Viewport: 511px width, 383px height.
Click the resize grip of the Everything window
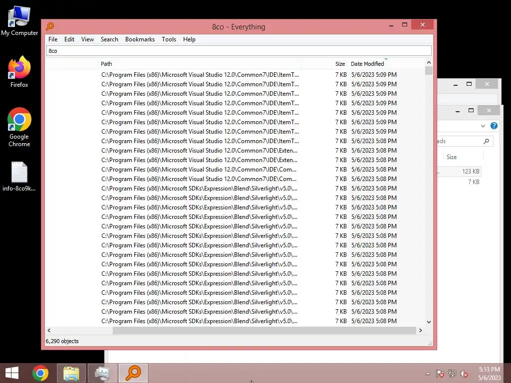[x=430, y=343]
